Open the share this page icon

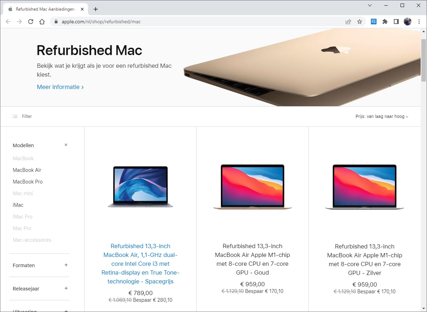348,22
